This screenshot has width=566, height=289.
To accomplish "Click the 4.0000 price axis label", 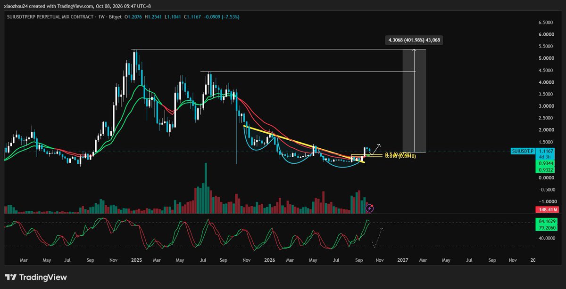I will click(547, 82).
